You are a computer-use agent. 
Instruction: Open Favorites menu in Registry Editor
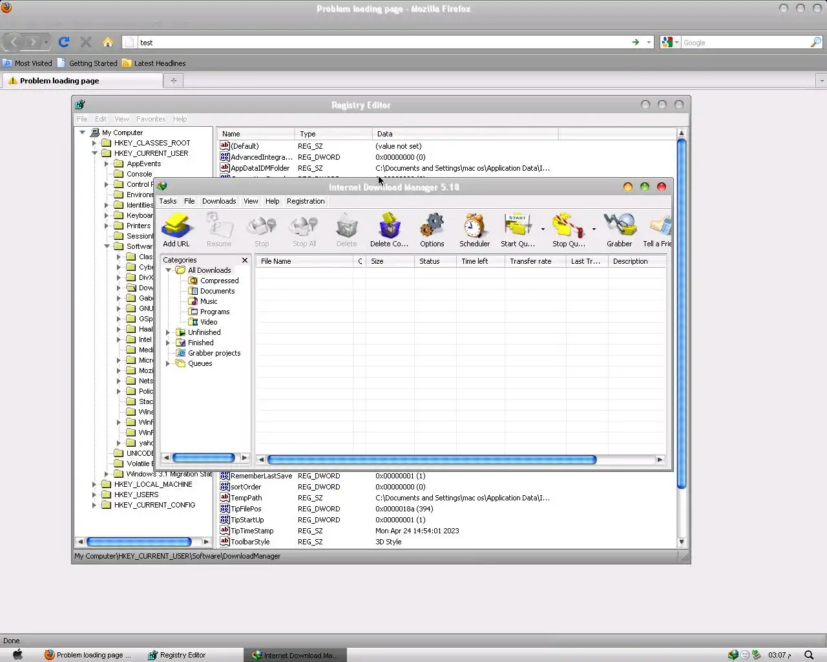[x=151, y=119]
